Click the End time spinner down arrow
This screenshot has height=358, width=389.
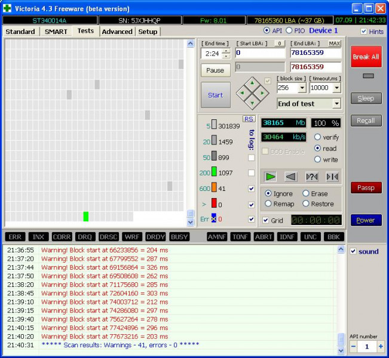tap(226, 56)
